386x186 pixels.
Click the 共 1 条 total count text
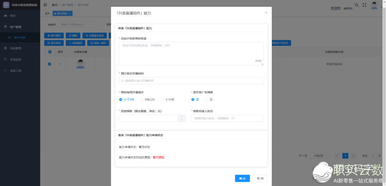pyautogui.click(x=303, y=156)
